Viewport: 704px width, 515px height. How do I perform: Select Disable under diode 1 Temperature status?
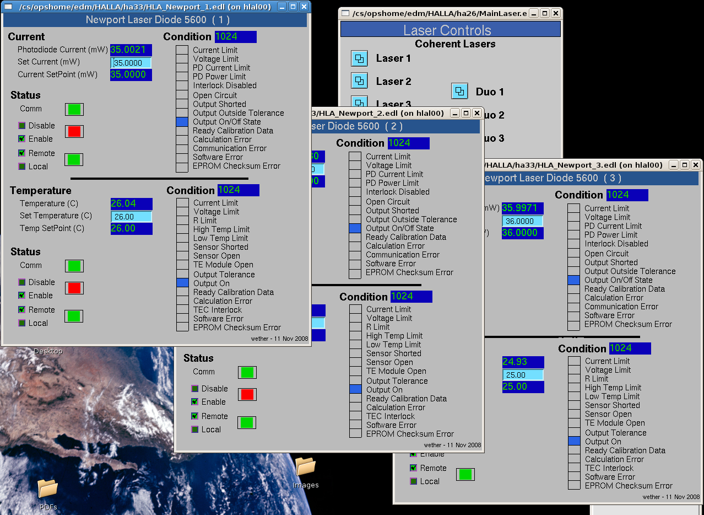pyautogui.click(x=22, y=282)
